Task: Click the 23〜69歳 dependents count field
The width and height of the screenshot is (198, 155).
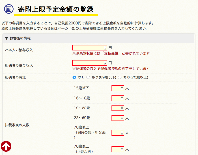Action: (118, 118)
